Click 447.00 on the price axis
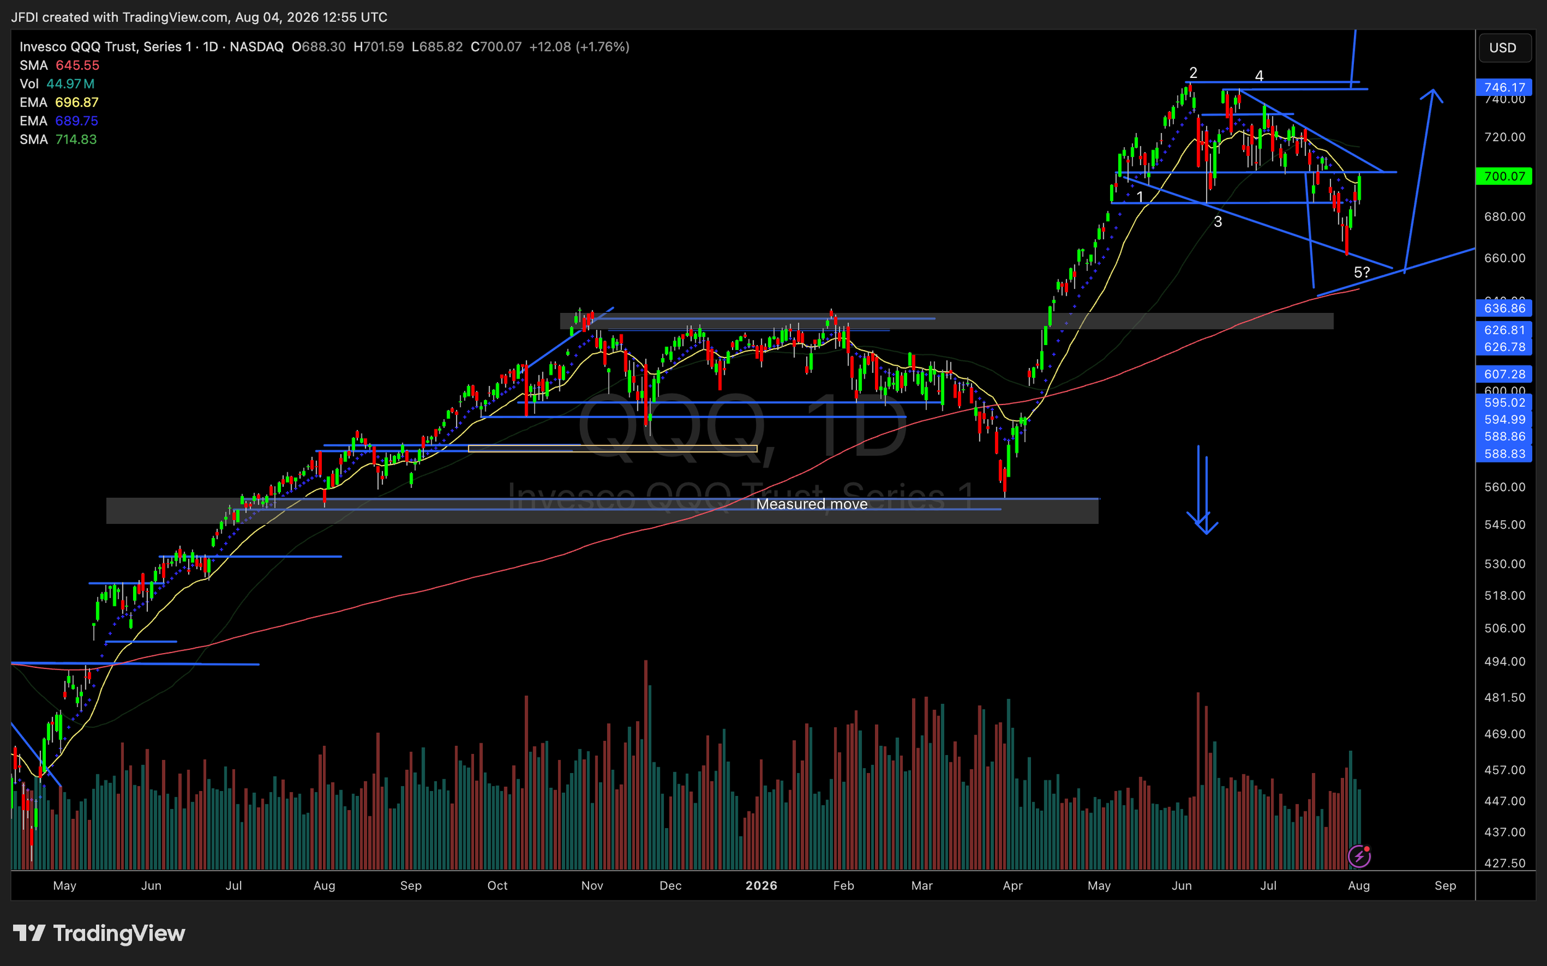 click(x=1505, y=801)
